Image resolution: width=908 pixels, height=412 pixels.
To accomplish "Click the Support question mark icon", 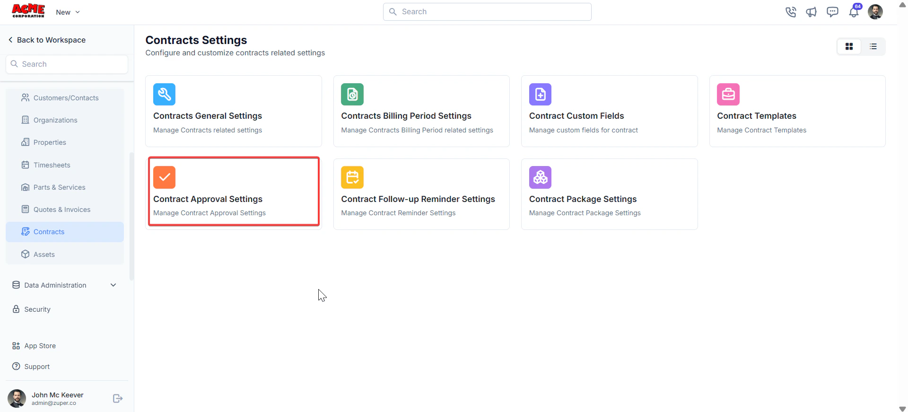I will coord(16,366).
